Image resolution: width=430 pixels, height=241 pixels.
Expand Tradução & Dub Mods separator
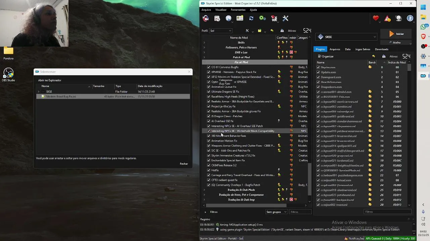click(x=204, y=190)
